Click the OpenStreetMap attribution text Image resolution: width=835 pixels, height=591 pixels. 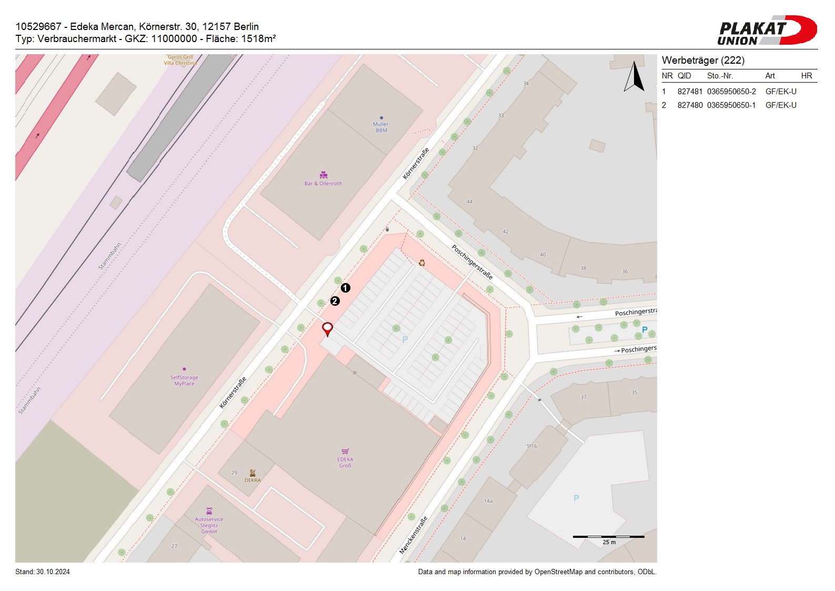[537, 572]
